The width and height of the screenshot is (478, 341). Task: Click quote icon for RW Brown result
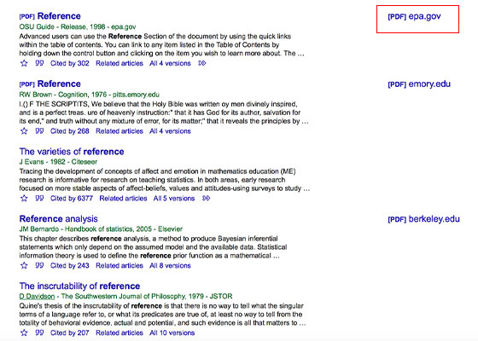tap(39, 131)
